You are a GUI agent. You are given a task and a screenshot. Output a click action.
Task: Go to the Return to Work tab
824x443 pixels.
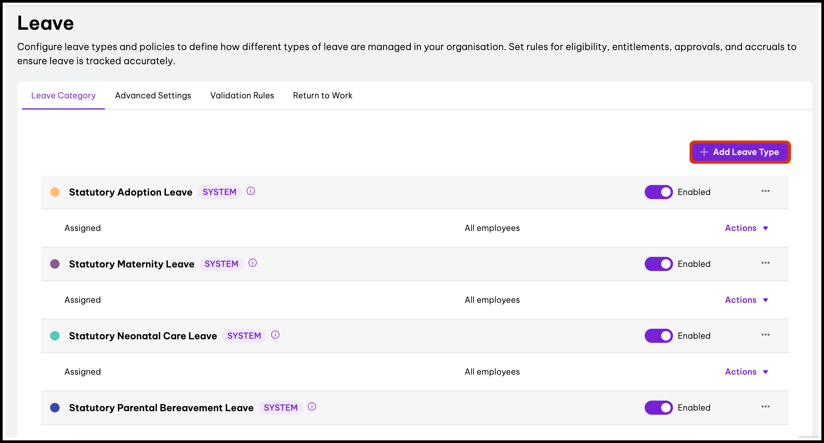point(322,95)
